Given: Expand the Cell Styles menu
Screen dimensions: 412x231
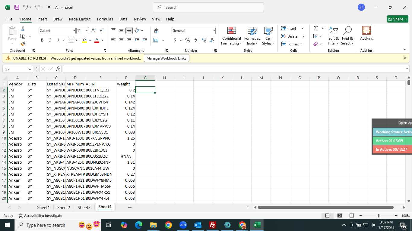Looking at the screenshot, I should point(268,36).
